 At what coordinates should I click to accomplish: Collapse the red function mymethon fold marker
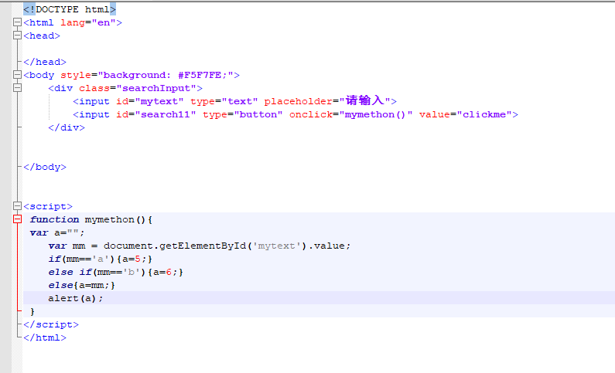(17, 219)
